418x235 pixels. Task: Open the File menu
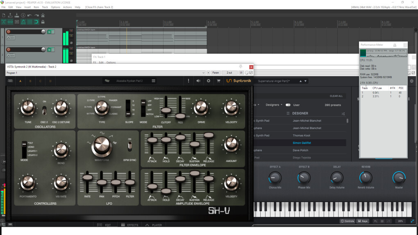coord(3,7)
